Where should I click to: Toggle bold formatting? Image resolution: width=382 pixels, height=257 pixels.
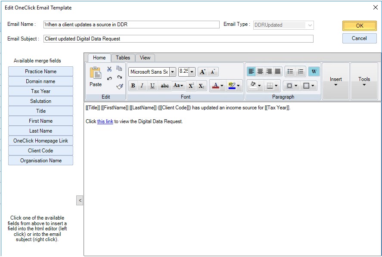pos(133,86)
